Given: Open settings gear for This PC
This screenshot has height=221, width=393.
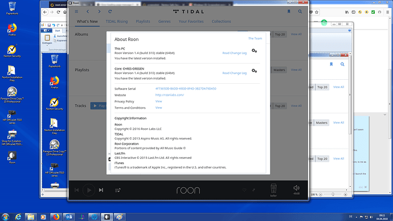Looking at the screenshot, I should [x=254, y=51].
